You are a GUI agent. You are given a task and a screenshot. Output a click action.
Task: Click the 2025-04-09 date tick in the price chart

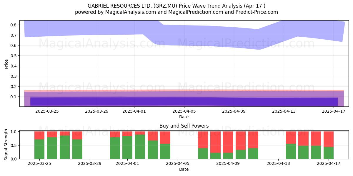(x=234, y=111)
